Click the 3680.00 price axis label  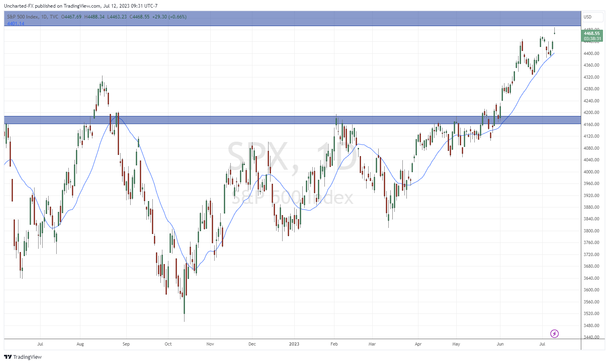[591, 266]
